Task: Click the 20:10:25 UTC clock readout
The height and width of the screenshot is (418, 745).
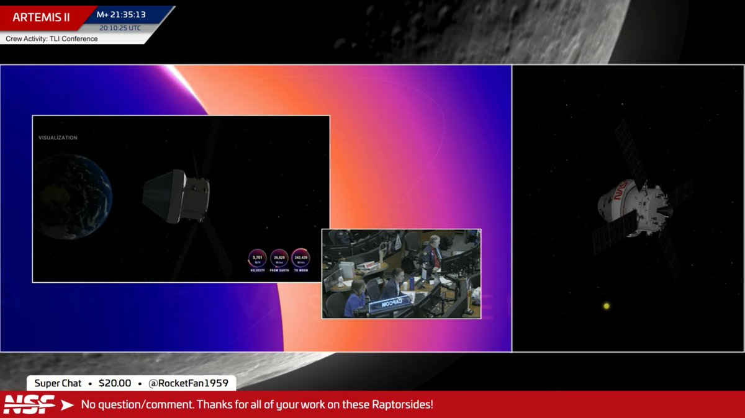Action: [120, 28]
